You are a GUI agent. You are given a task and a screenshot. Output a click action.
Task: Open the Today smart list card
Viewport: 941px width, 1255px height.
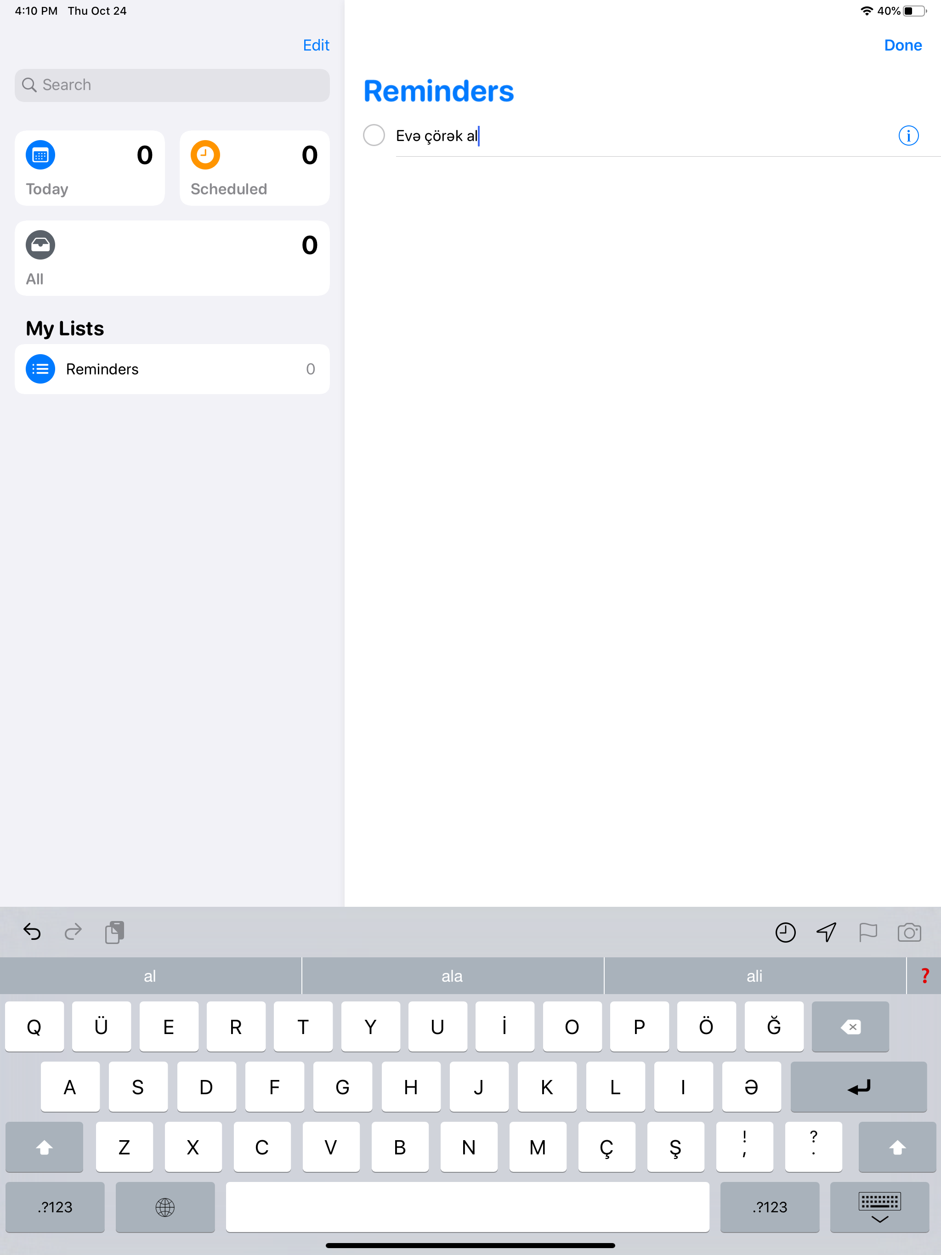[x=90, y=168]
